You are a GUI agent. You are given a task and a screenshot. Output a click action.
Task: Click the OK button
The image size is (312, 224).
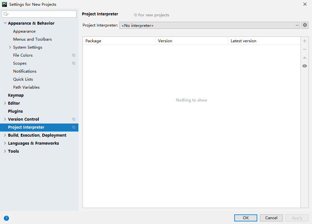pos(245,218)
